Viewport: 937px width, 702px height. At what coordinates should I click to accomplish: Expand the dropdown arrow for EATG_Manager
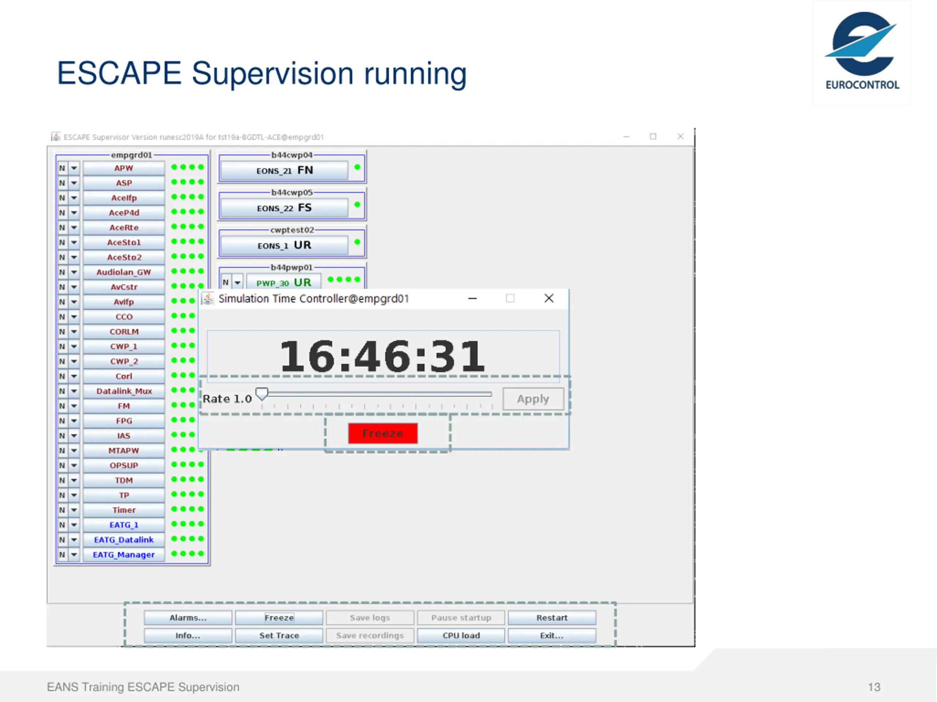[x=74, y=554]
